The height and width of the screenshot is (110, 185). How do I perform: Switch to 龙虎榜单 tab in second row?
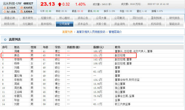pos(138,24)
